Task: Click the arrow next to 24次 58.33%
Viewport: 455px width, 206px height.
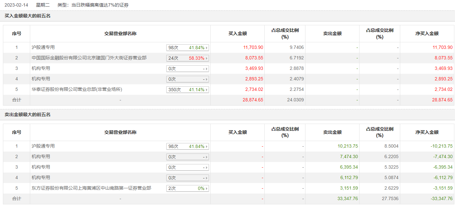Action: coord(207,58)
